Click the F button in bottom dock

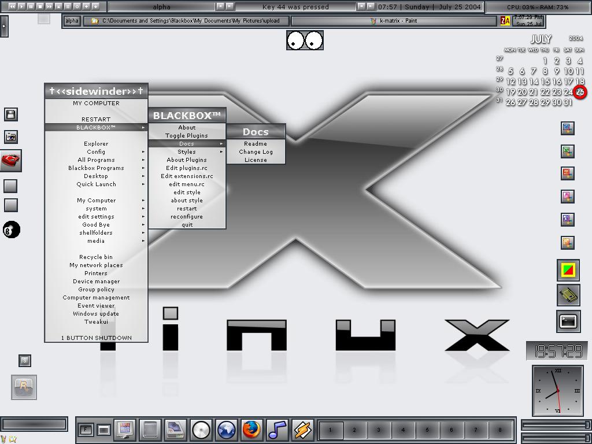86,430
